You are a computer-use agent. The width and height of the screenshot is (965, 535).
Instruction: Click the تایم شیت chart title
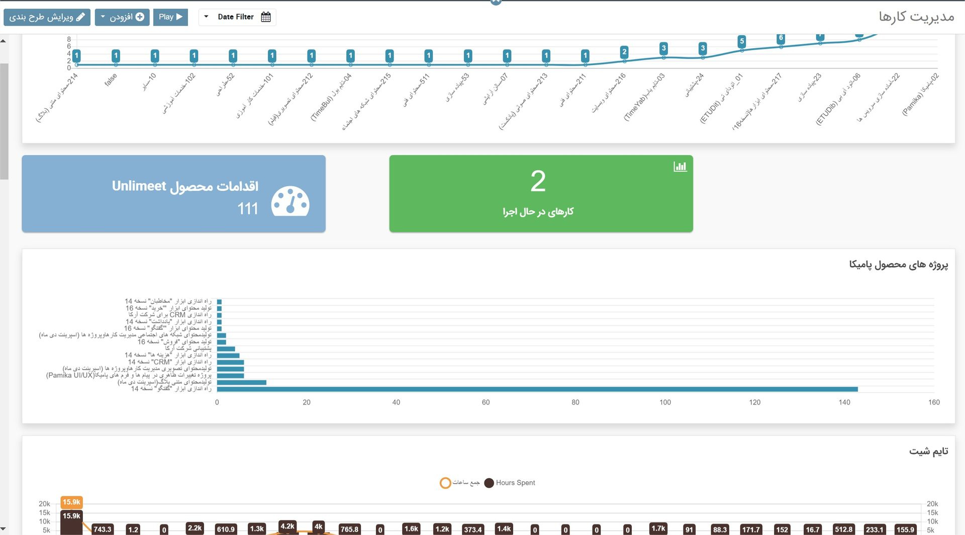[928, 451]
